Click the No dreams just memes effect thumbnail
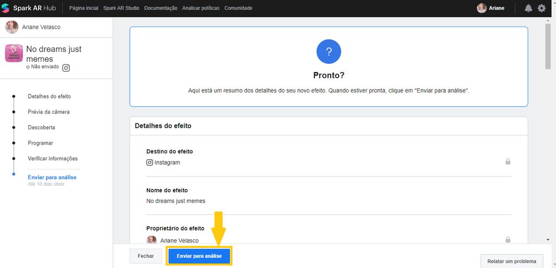 [14, 53]
